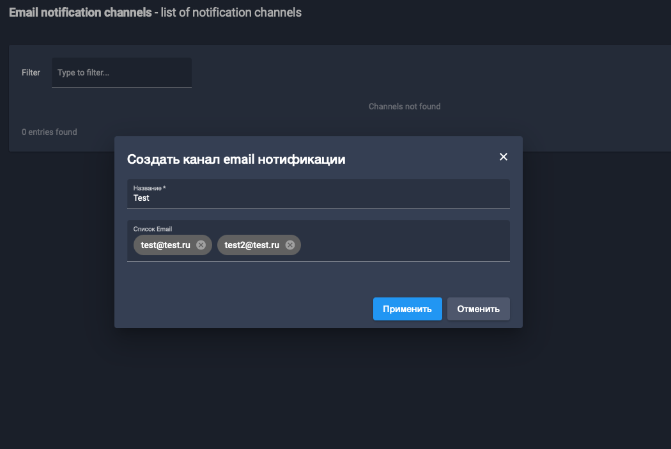Close the create email channel dialog

point(503,157)
